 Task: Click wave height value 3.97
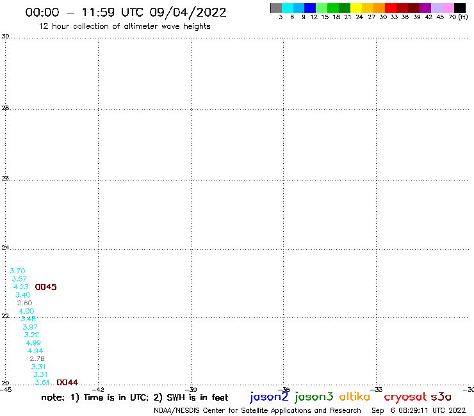[x=30, y=327]
